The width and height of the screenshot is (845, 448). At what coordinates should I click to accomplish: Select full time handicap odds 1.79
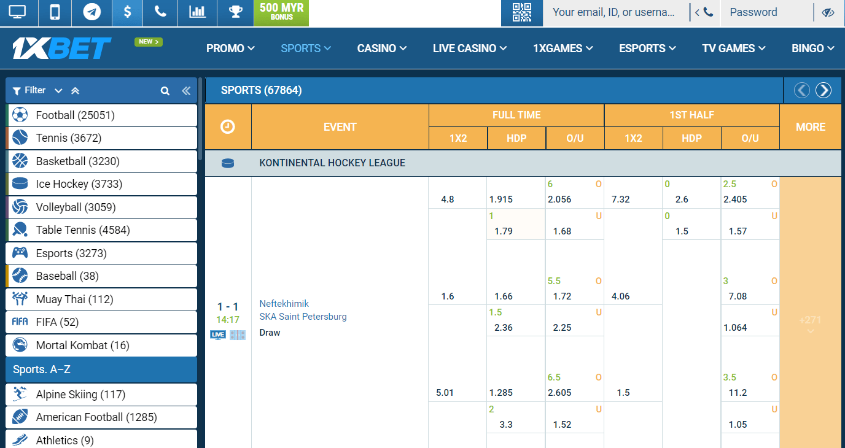(516, 225)
